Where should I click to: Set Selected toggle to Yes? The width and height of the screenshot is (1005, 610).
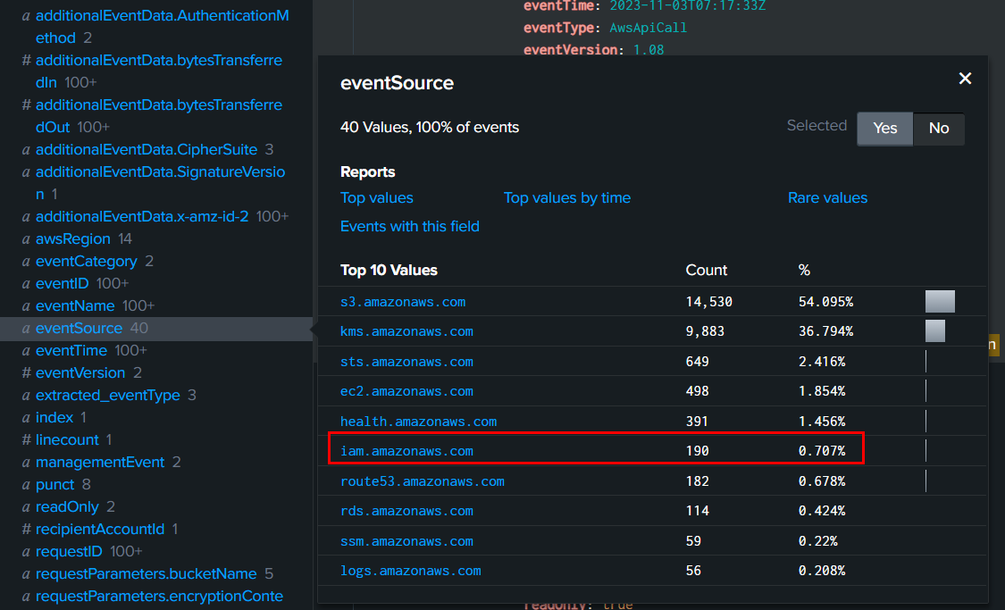point(884,129)
